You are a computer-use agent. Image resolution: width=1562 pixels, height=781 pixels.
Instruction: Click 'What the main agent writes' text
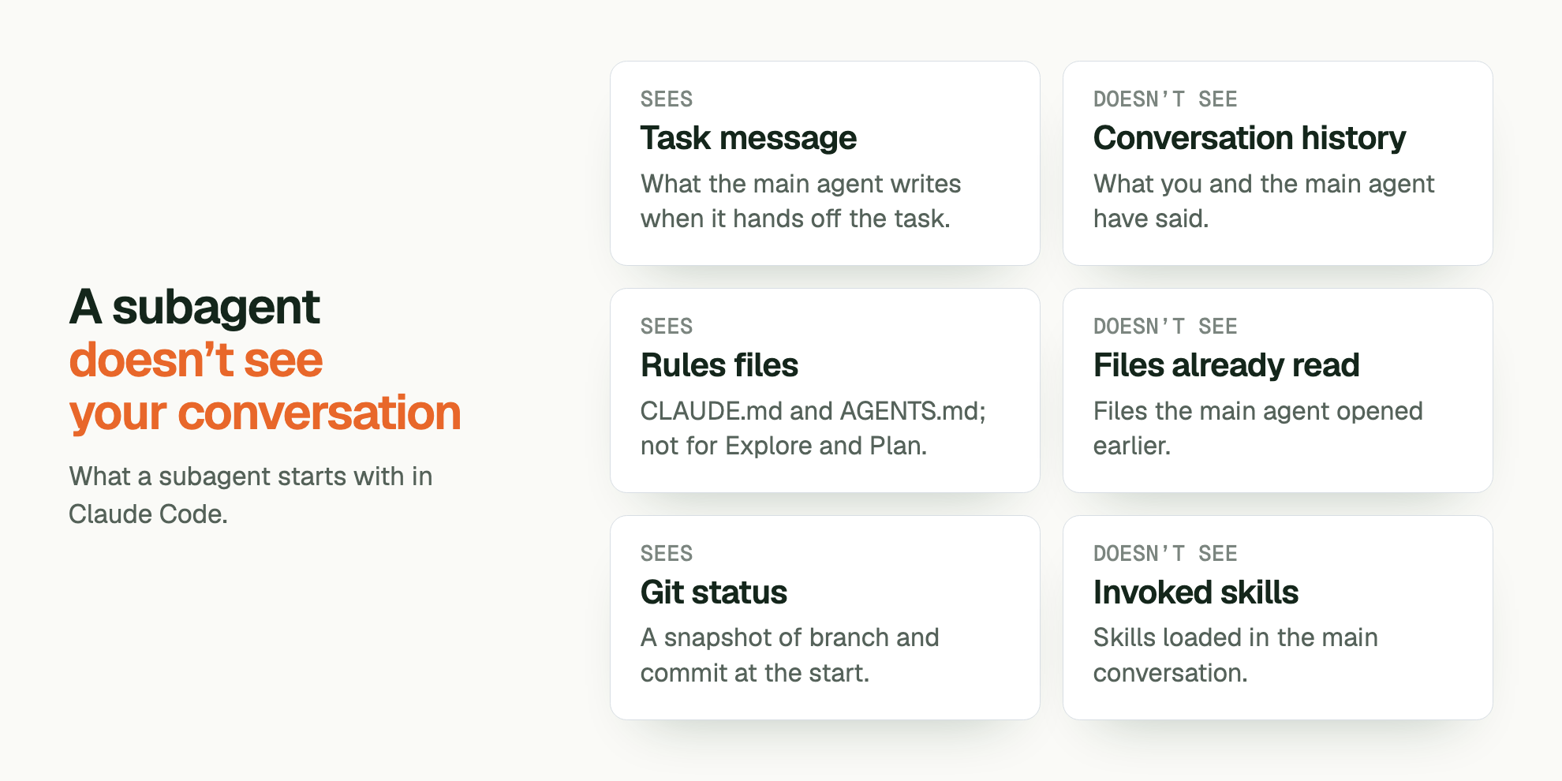(x=801, y=184)
